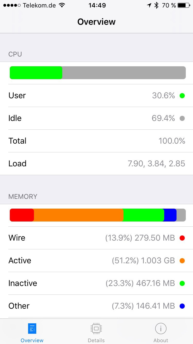
Task: Select the Idle CPU row
Action: pos(97,118)
